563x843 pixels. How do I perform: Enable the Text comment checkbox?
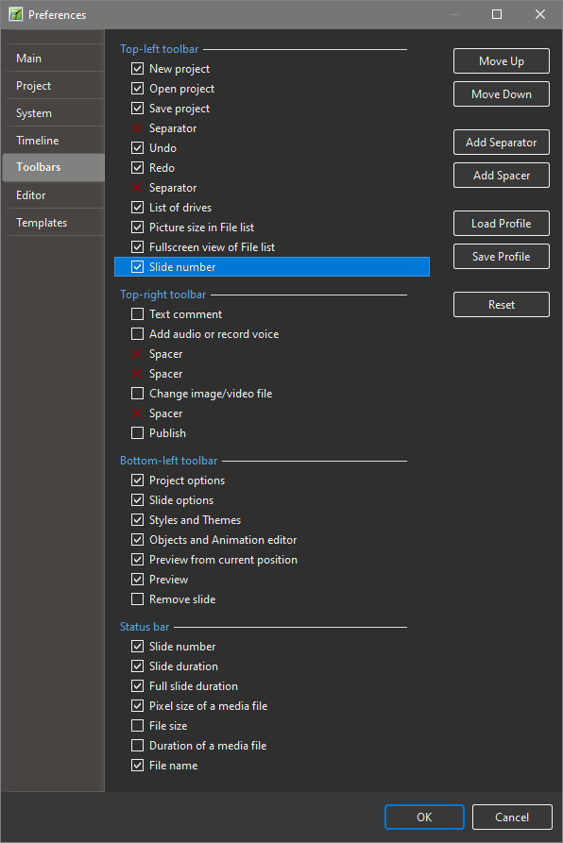point(138,314)
